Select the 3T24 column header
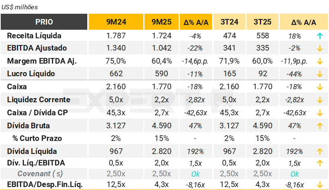 pos(229,22)
